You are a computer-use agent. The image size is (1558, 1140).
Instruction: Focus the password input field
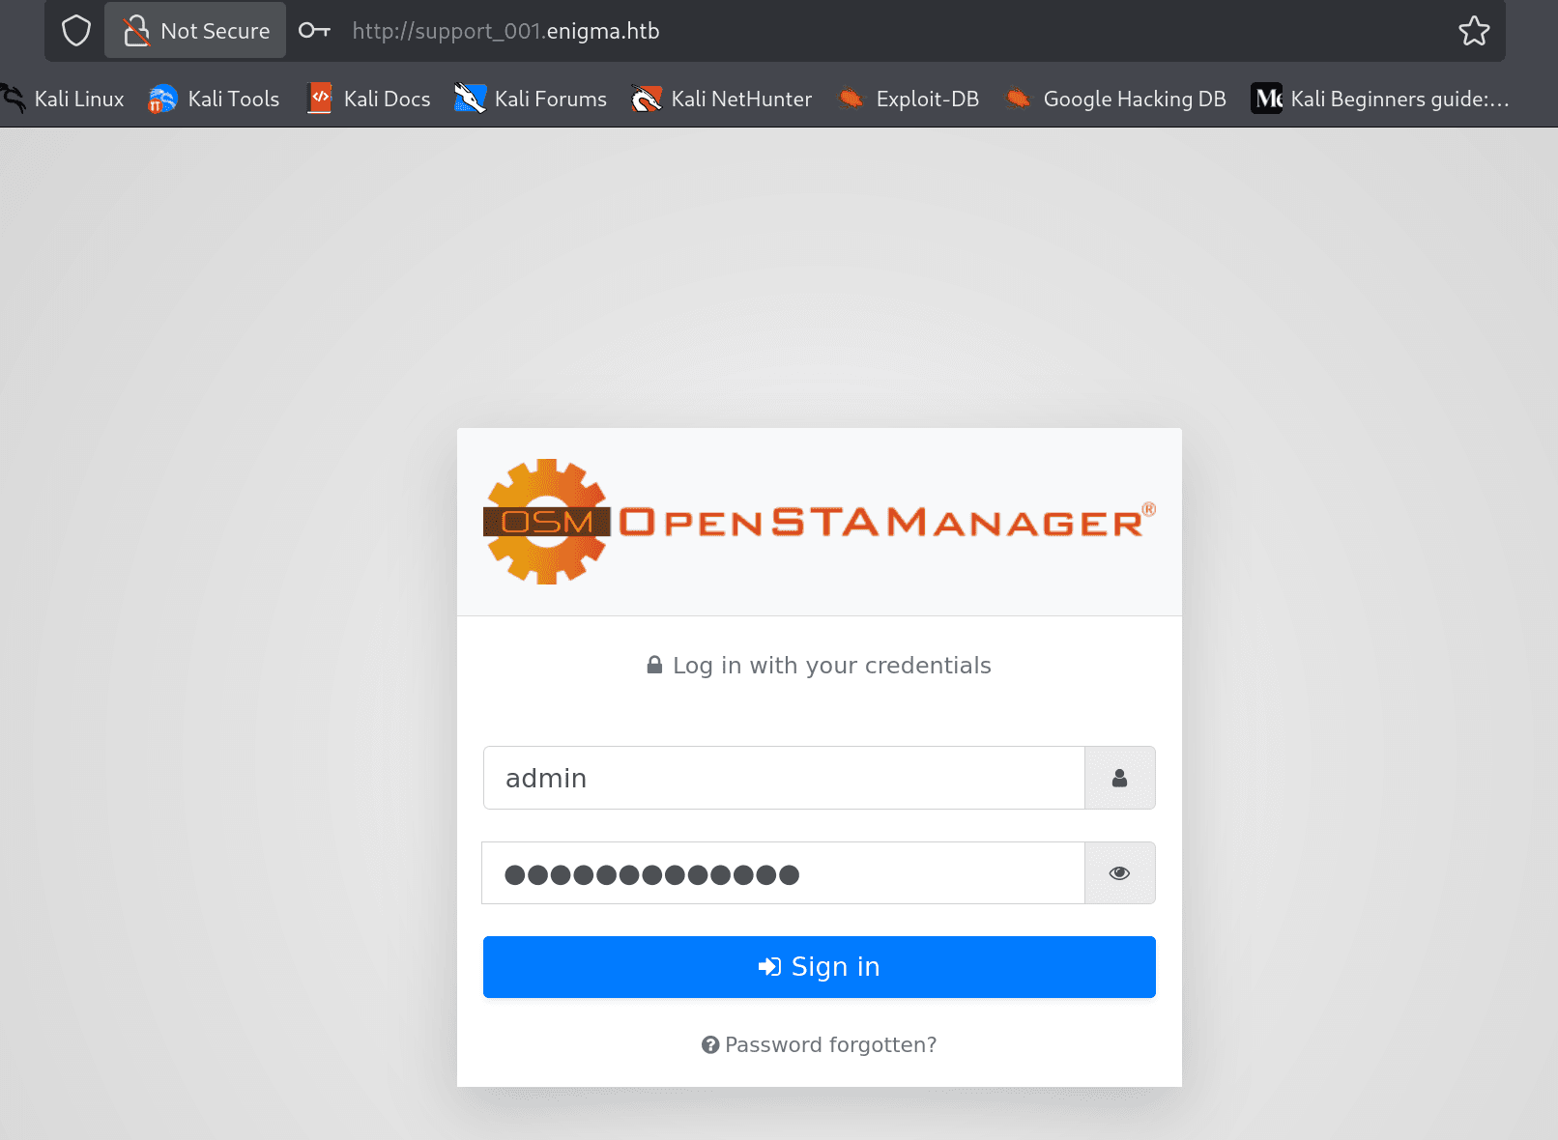[784, 873]
